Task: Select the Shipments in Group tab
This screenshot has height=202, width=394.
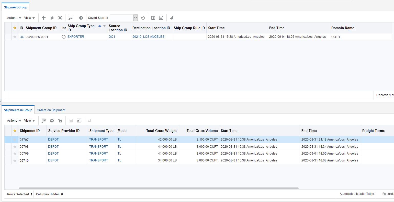Action: coord(18,110)
